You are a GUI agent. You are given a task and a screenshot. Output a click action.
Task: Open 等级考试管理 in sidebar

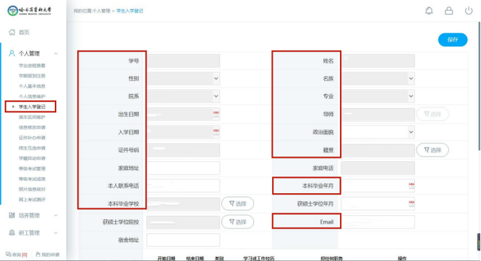32,169
